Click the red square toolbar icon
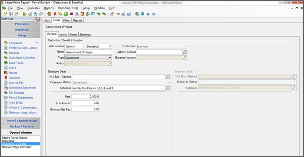This screenshot has width=304, height=157. tap(71, 14)
